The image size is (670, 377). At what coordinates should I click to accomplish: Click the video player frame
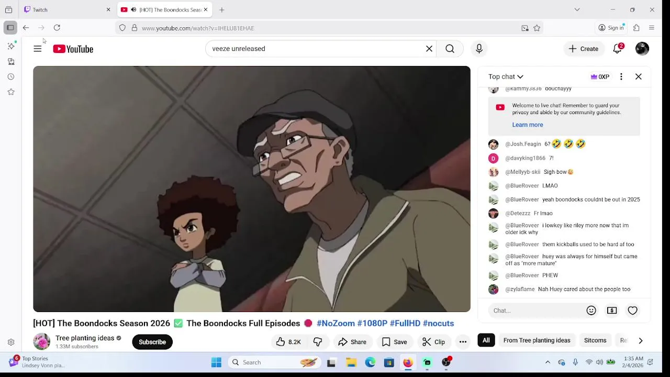click(x=252, y=189)
